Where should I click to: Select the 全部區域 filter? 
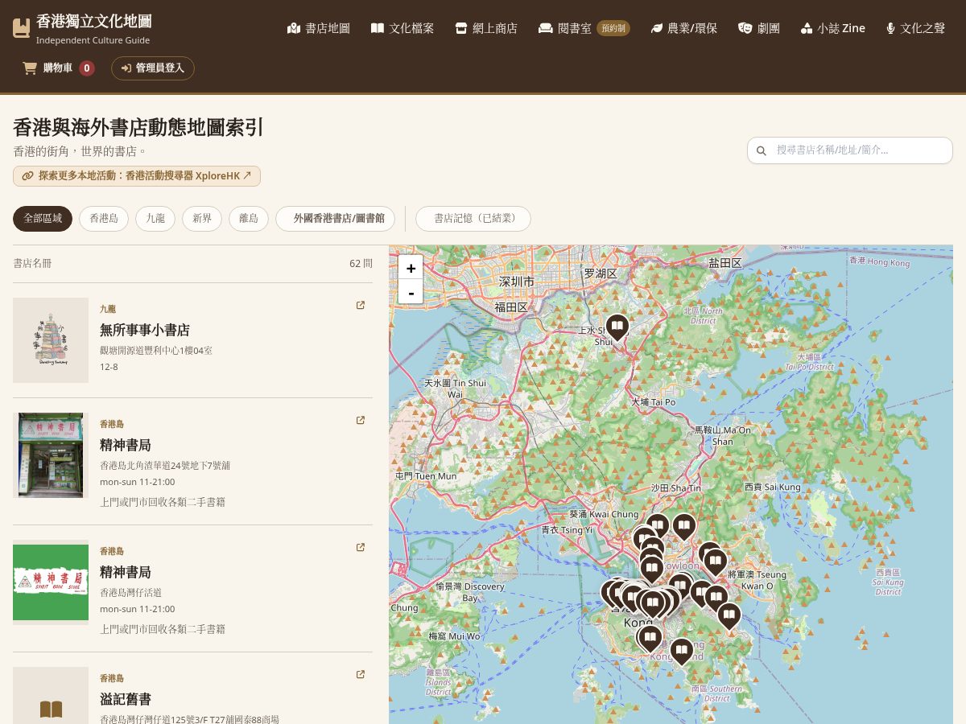pos(43,218)
